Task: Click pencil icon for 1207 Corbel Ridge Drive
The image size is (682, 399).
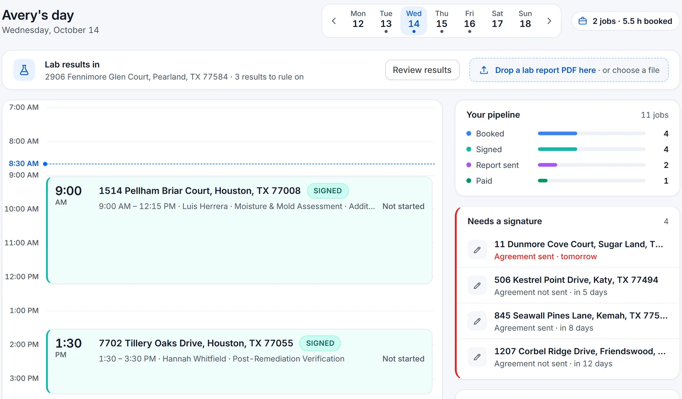Action: (477, 357)
